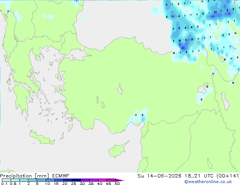Pick the 25–30 mm navy legend swatch
This screenshot has height=185, width=240.
76,180
